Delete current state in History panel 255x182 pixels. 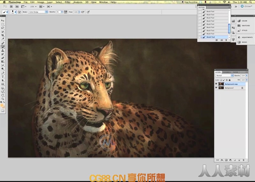(226, 40)
